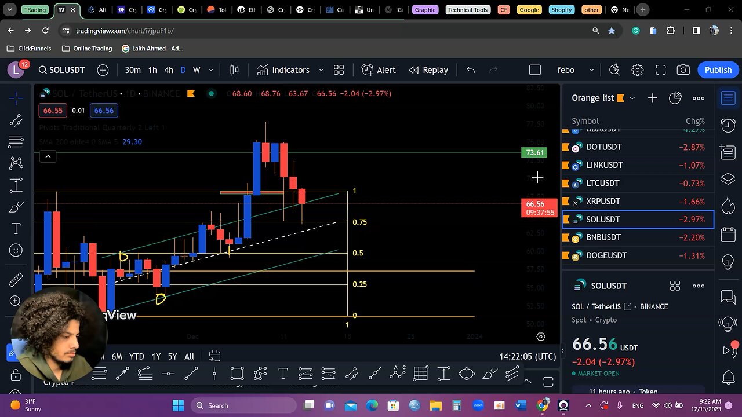Image resolution: width=742 pixels, height=417 pixels.
Task: Toggle orange flag on BNBUSDT row
Action: (566, 237)
